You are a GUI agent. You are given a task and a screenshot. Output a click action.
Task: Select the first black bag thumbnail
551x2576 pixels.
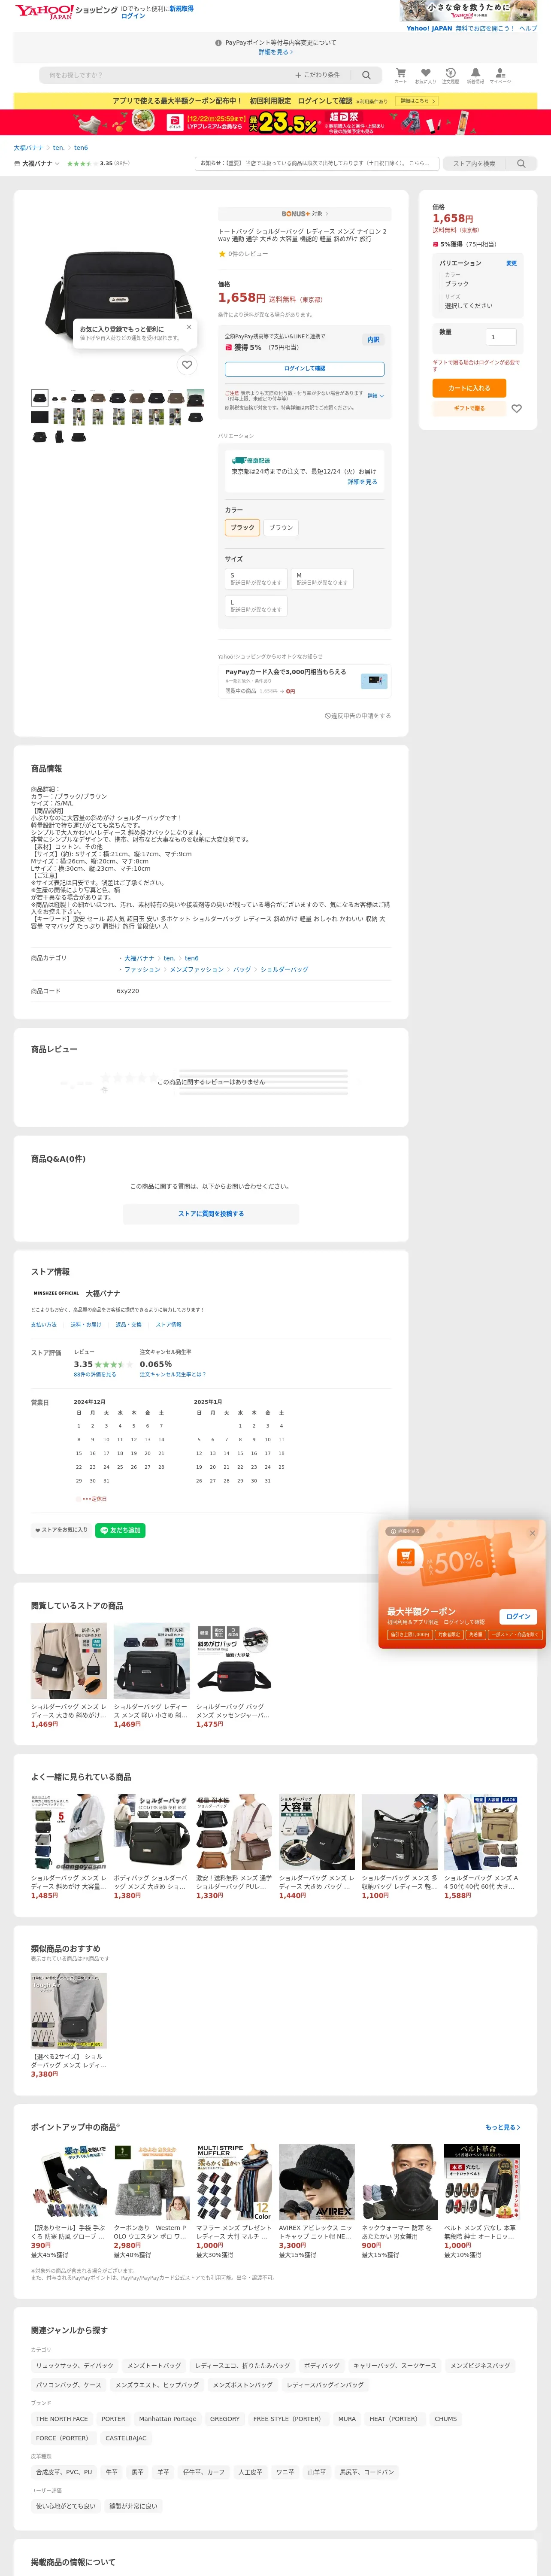[39, 397]
